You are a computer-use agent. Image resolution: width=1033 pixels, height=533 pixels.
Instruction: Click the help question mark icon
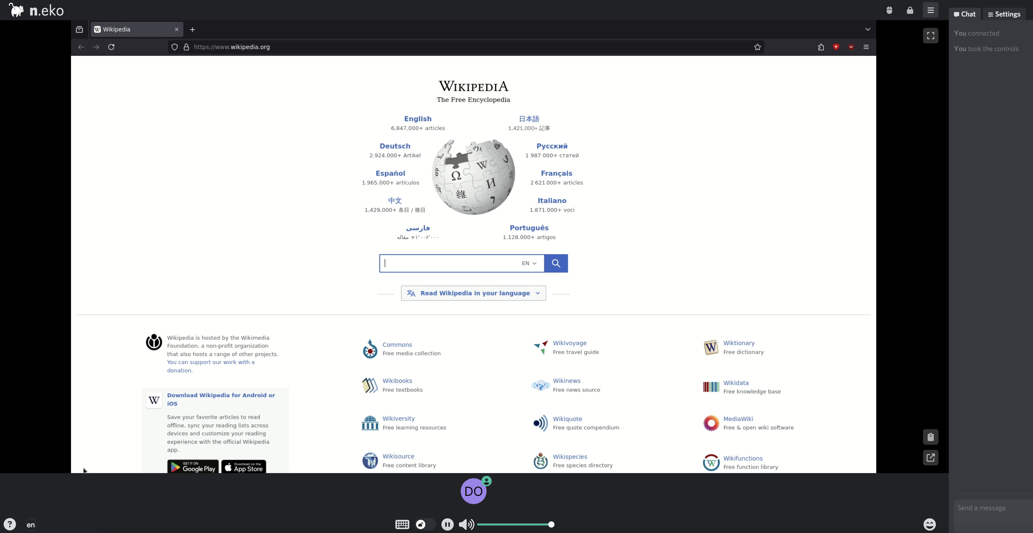click(10, 524)
